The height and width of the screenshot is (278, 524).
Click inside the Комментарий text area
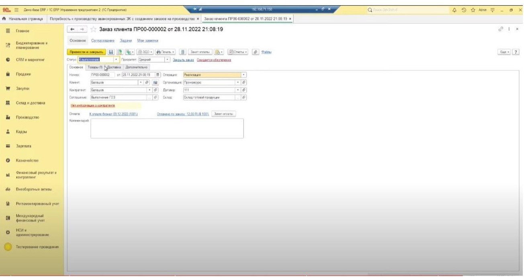point(167,128)
